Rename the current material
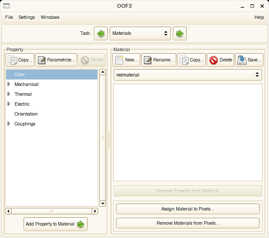The image size is (269, 238). click(x=159, y=60)
